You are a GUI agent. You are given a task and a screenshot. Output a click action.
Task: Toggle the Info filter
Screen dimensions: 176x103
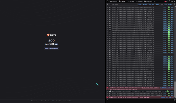(153, 4)
